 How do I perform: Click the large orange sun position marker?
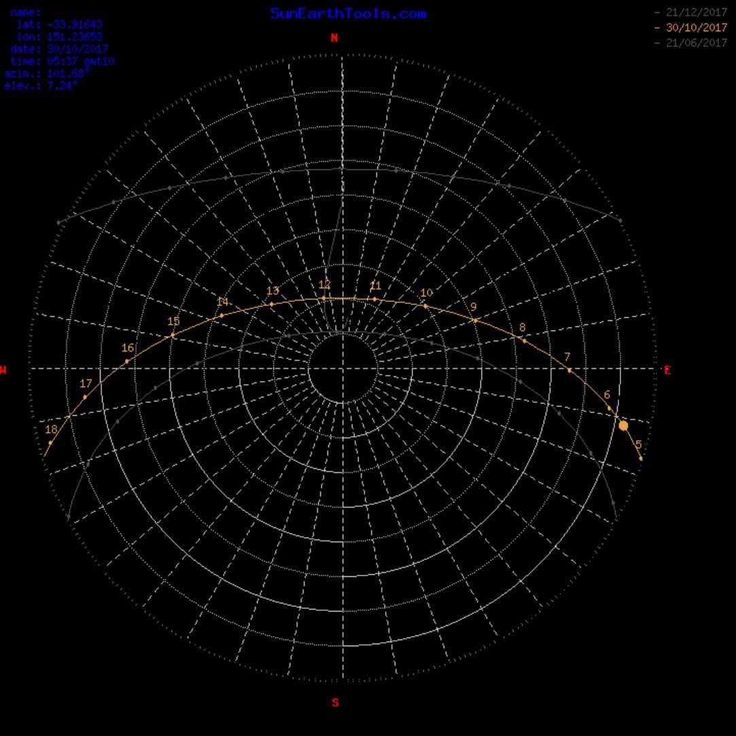point(623,425)
